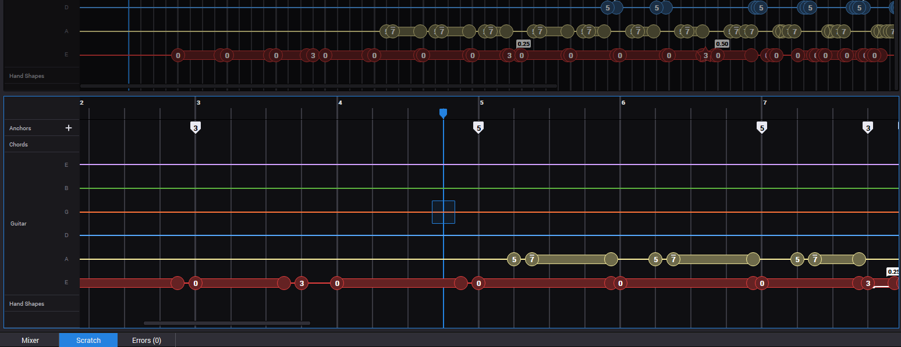This screenshot has height=347, width=901.
Task: Select the fret 5 anchor at measure 5
Action: click(478, 127)
